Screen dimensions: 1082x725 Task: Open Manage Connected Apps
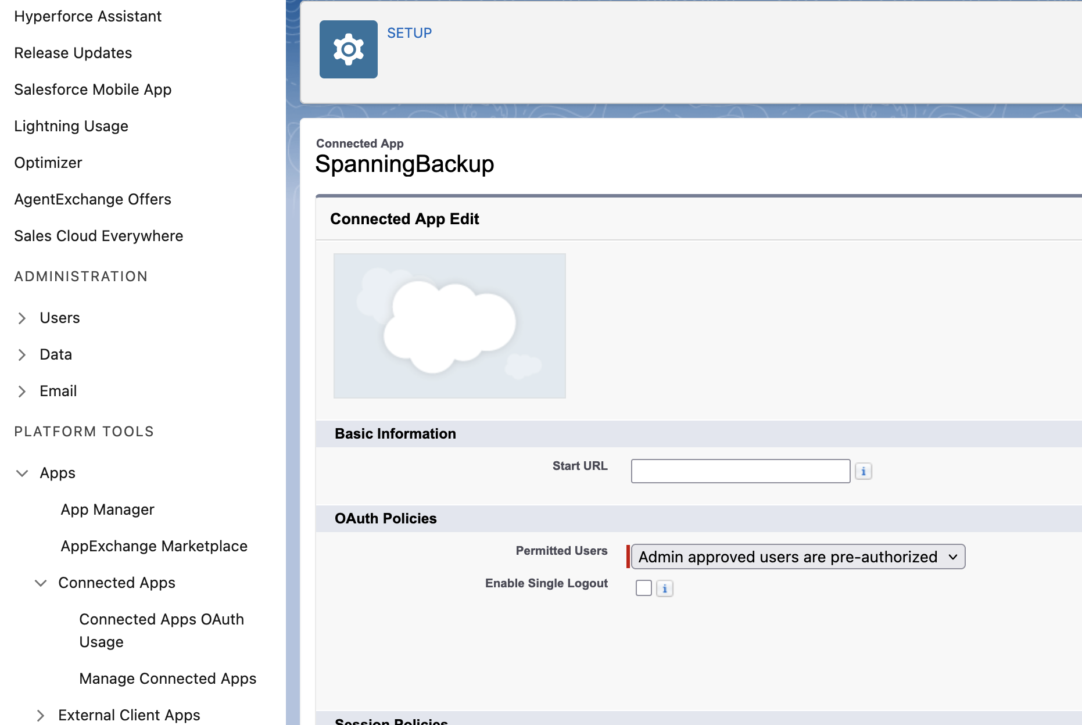(x=168, y=679)
